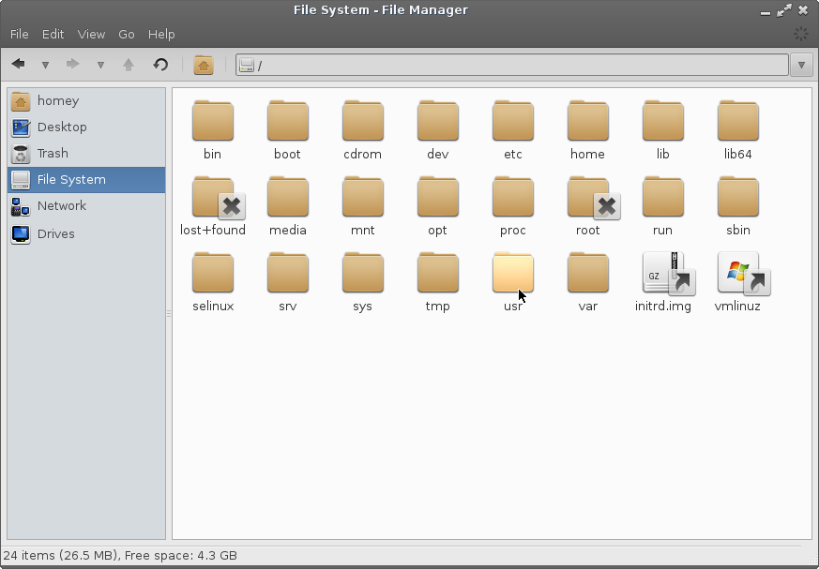Select the proc folder icon
This screenshot has height=569, width=819.
[x=513, y=197]
